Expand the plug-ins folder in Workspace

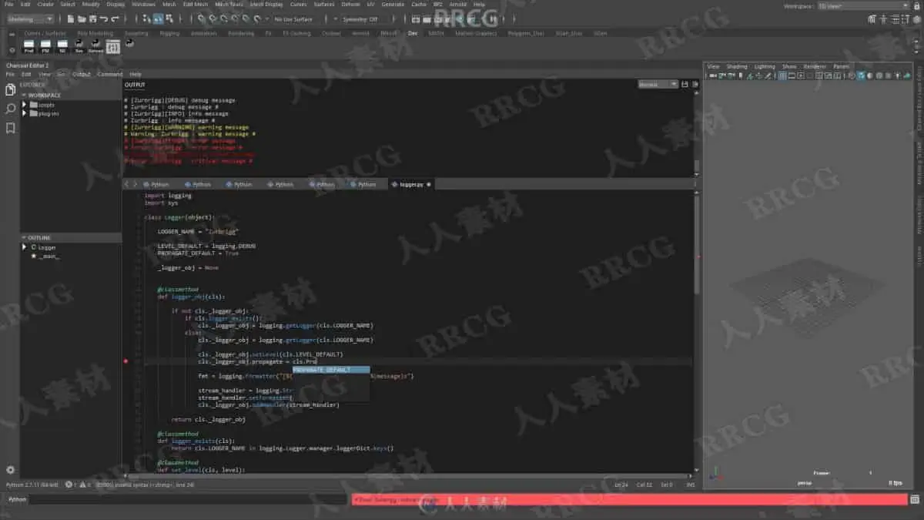click(25, 113)
